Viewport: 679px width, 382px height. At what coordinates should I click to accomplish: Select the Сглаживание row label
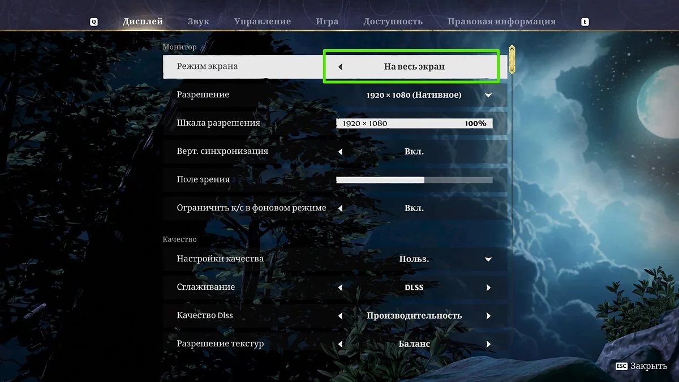click(206, 287)
